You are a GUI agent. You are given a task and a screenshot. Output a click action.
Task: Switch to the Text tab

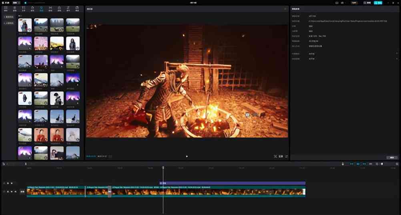click(x=24, y=9)
